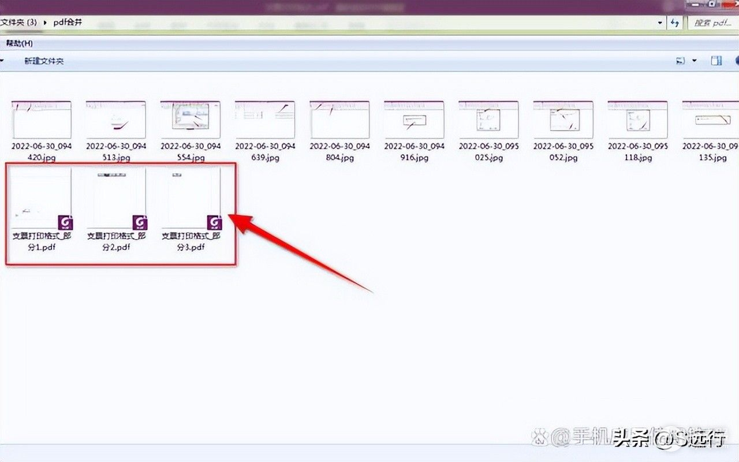739x462 pixels.
Task: Open the view options dropdown arrow
Action: (x=694, y=61)
